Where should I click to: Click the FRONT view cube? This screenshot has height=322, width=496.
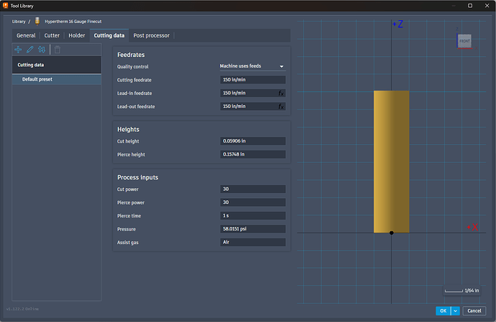464,42
